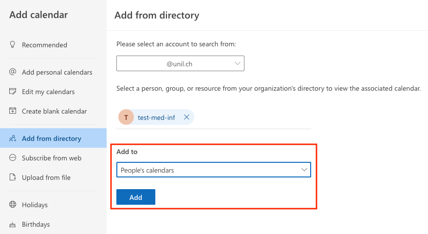The height and width of the screenshot is (234, 428).
Task: Select the test-med-inf person chip
Action: click(x=156, y=117)
